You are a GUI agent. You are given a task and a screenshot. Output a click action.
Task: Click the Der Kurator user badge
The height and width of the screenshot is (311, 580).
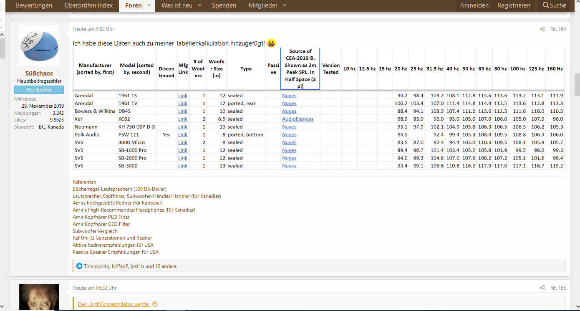[39, 90]
